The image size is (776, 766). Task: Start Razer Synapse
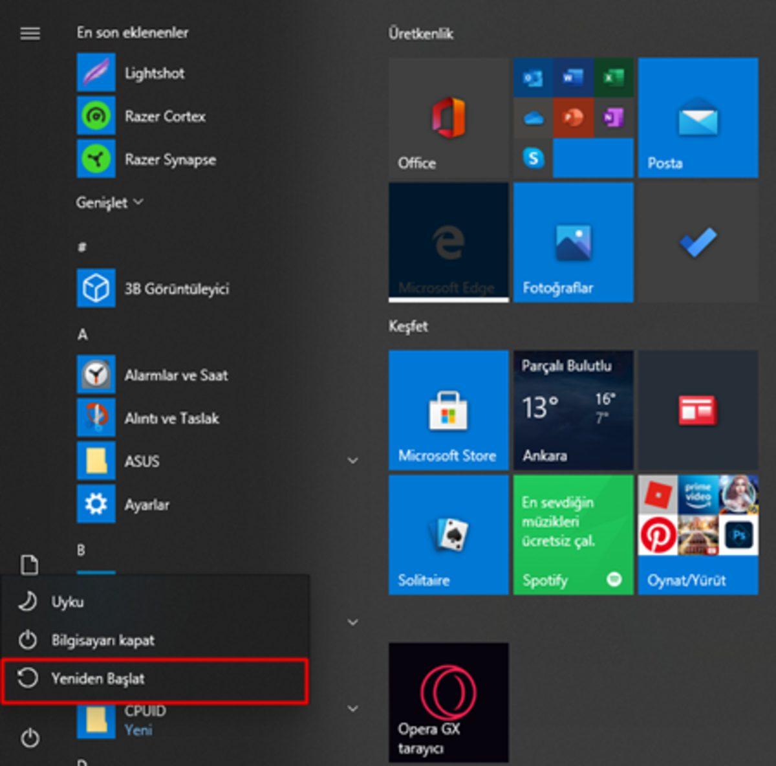click(x=170, y=159)
